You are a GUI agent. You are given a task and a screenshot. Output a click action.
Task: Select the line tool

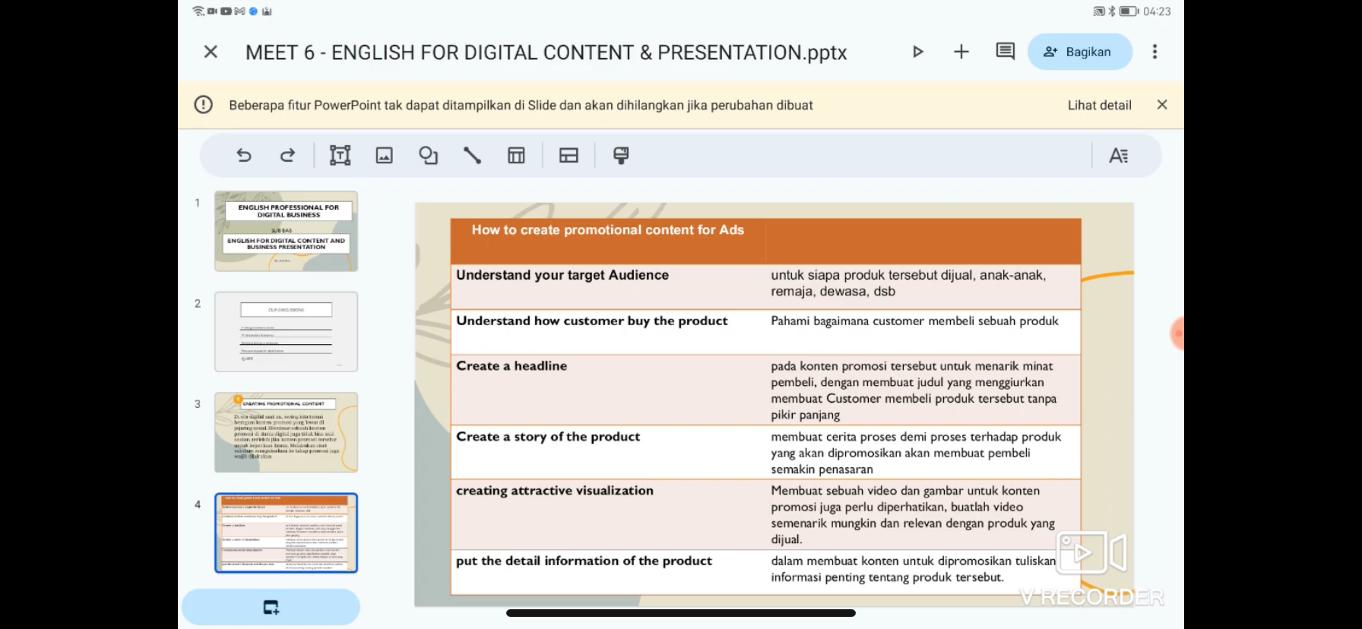pyautogui.click(x=473, y=156)
